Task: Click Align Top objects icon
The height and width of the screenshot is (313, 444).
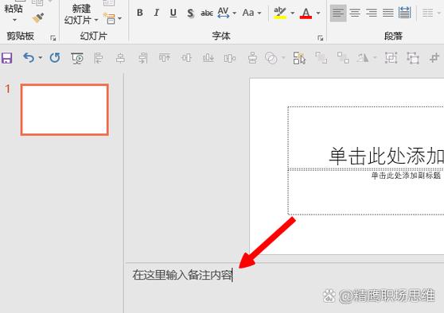Action: coord(165,58)
